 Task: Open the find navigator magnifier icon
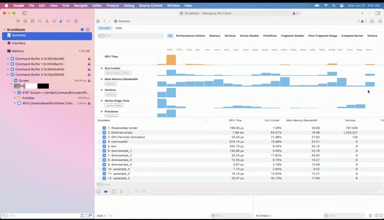coord(40,21)
